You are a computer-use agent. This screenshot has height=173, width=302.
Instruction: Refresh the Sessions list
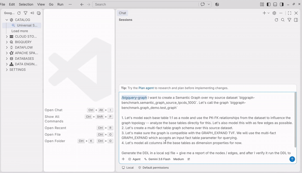pyautogui.click(x=276, y=20)
